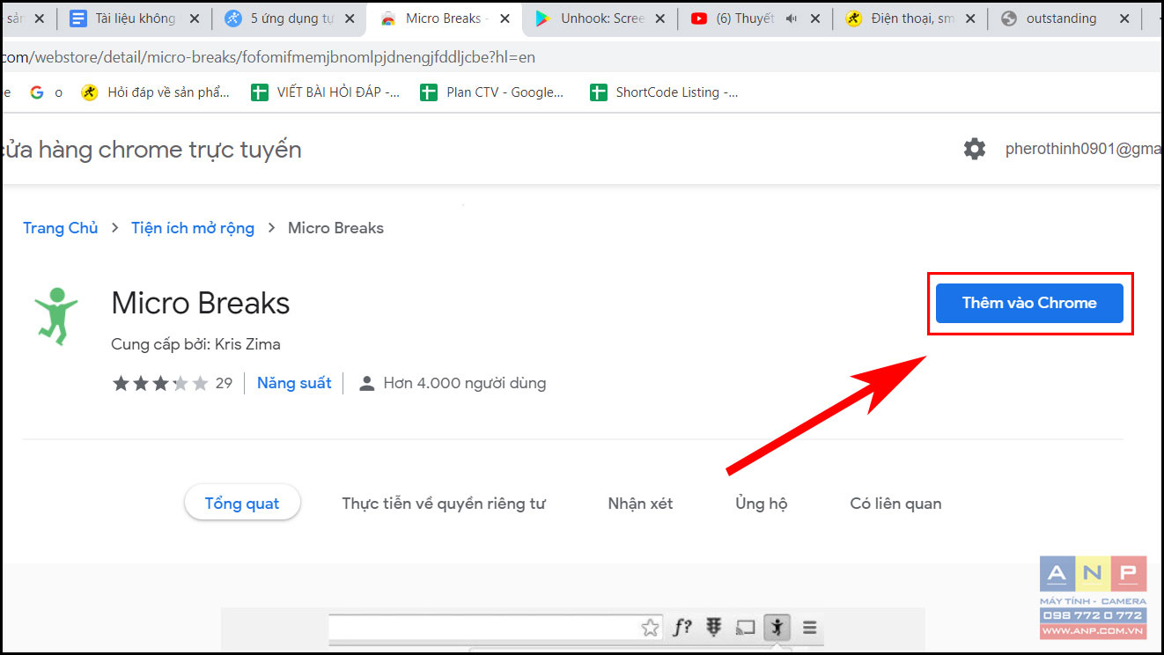The image size is (1164, 655).
Task: Close the Unhook tab
Action: click(x=659, y=18)
